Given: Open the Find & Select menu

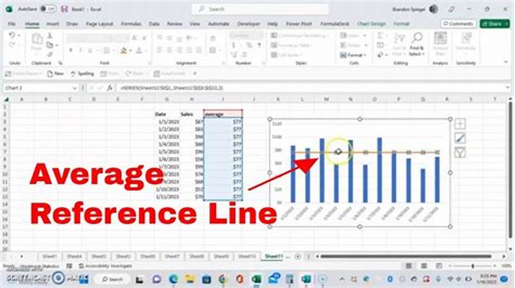Looking at the screenshot, I should 417,44.
